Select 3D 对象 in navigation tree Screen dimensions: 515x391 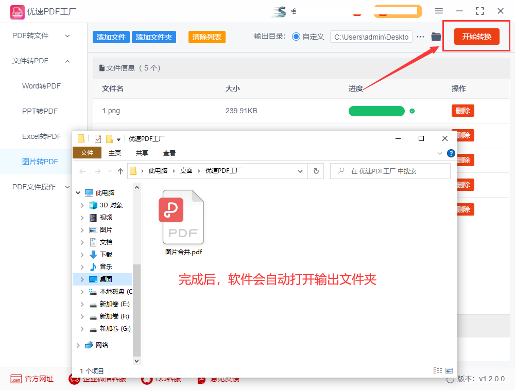click(x=111, y=205)
